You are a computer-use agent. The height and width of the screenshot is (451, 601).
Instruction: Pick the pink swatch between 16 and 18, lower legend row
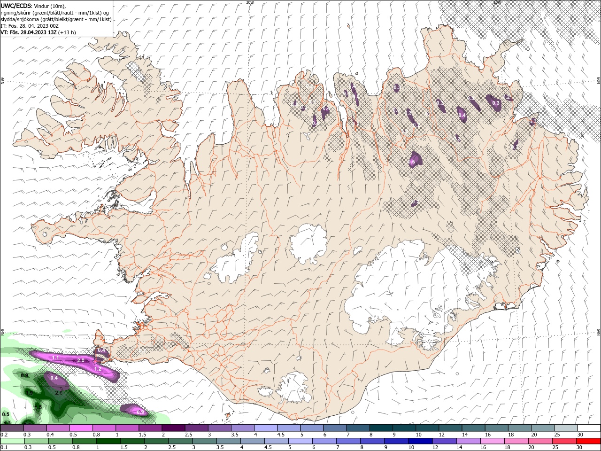[492, 441]
